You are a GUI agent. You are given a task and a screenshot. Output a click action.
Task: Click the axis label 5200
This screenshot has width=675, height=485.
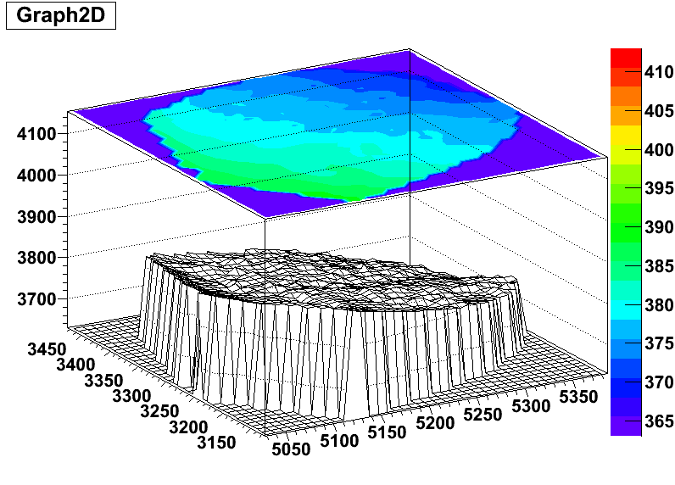[x=435, y=423]
